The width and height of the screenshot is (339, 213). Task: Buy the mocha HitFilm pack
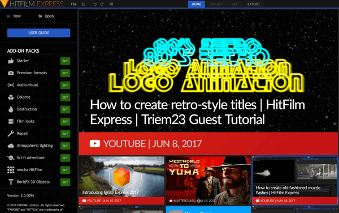[x=65, y=171]
